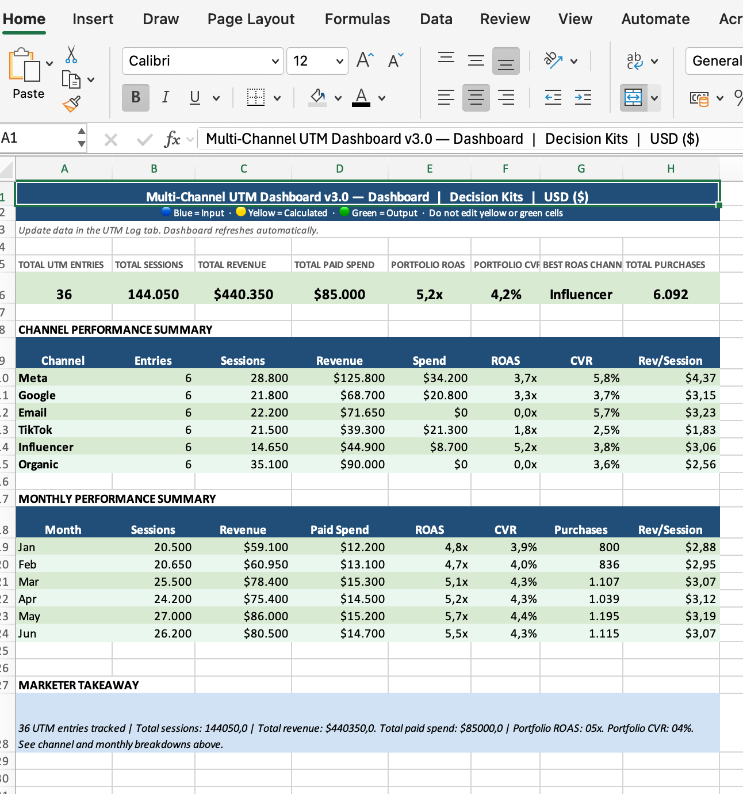This screenshot has height=794, width=743.
Task: Decrease font size with the smaller A
Action: pos(395,60)
